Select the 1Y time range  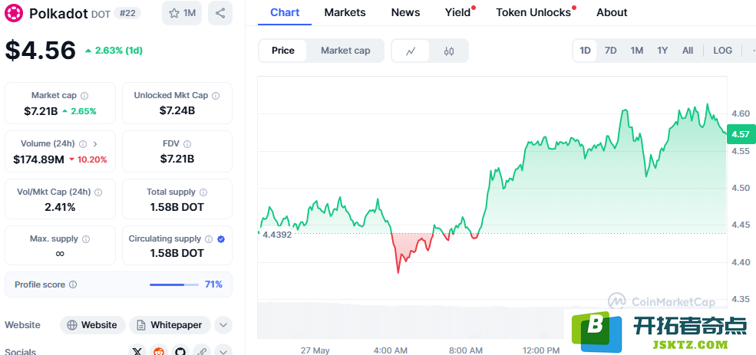pos(662,51)
